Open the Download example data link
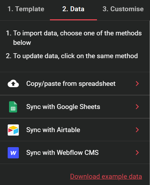 coord(106,177)
